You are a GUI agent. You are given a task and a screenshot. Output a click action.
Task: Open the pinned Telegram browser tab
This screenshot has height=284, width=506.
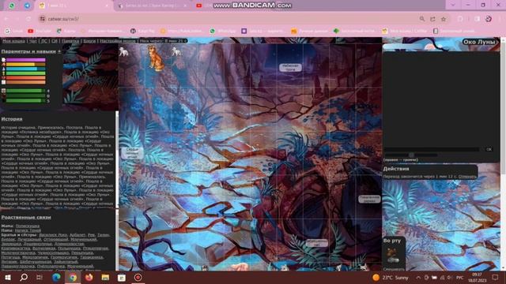point(27,6)
